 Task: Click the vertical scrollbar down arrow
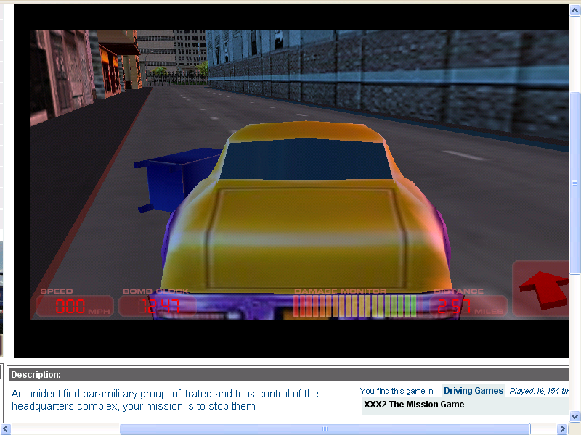coord(574,416)
